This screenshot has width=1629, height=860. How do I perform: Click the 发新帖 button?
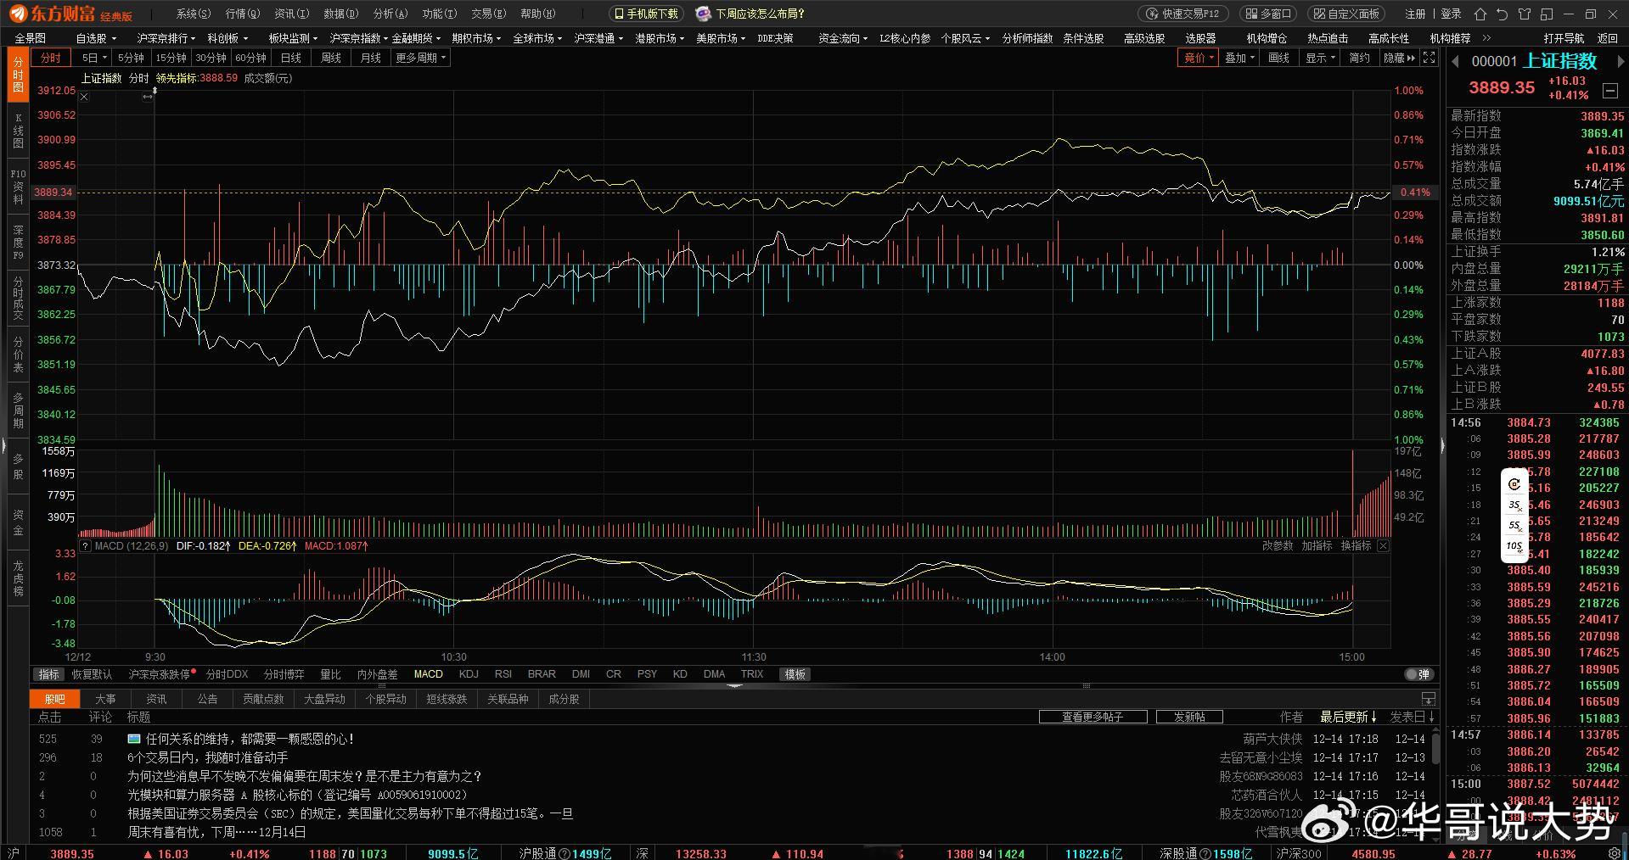pyautogui.click(x=1189, y=718)
